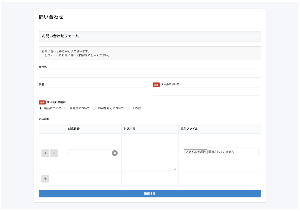
Task: Click the 添付ファイル column header
Action: coord(189,129)
